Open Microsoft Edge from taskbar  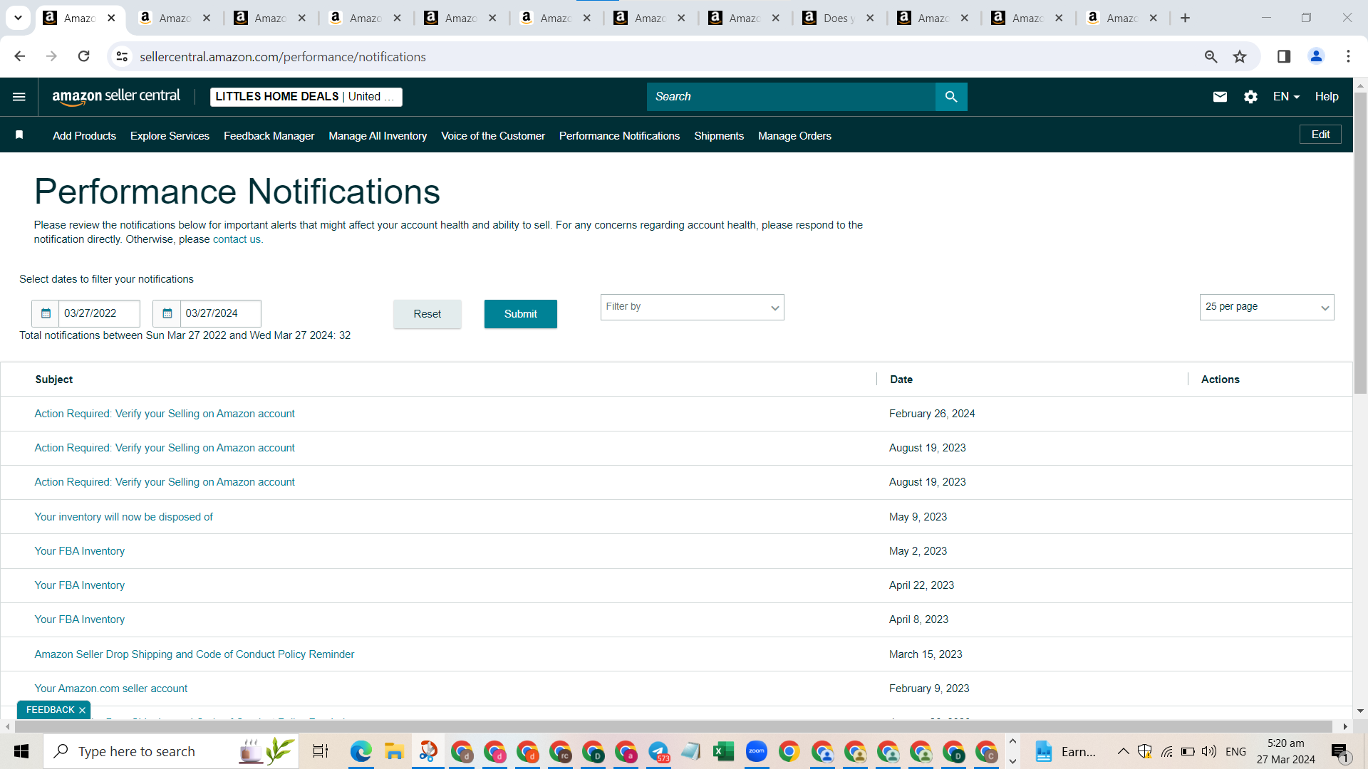pyautogui.click(x=361, y=751)
